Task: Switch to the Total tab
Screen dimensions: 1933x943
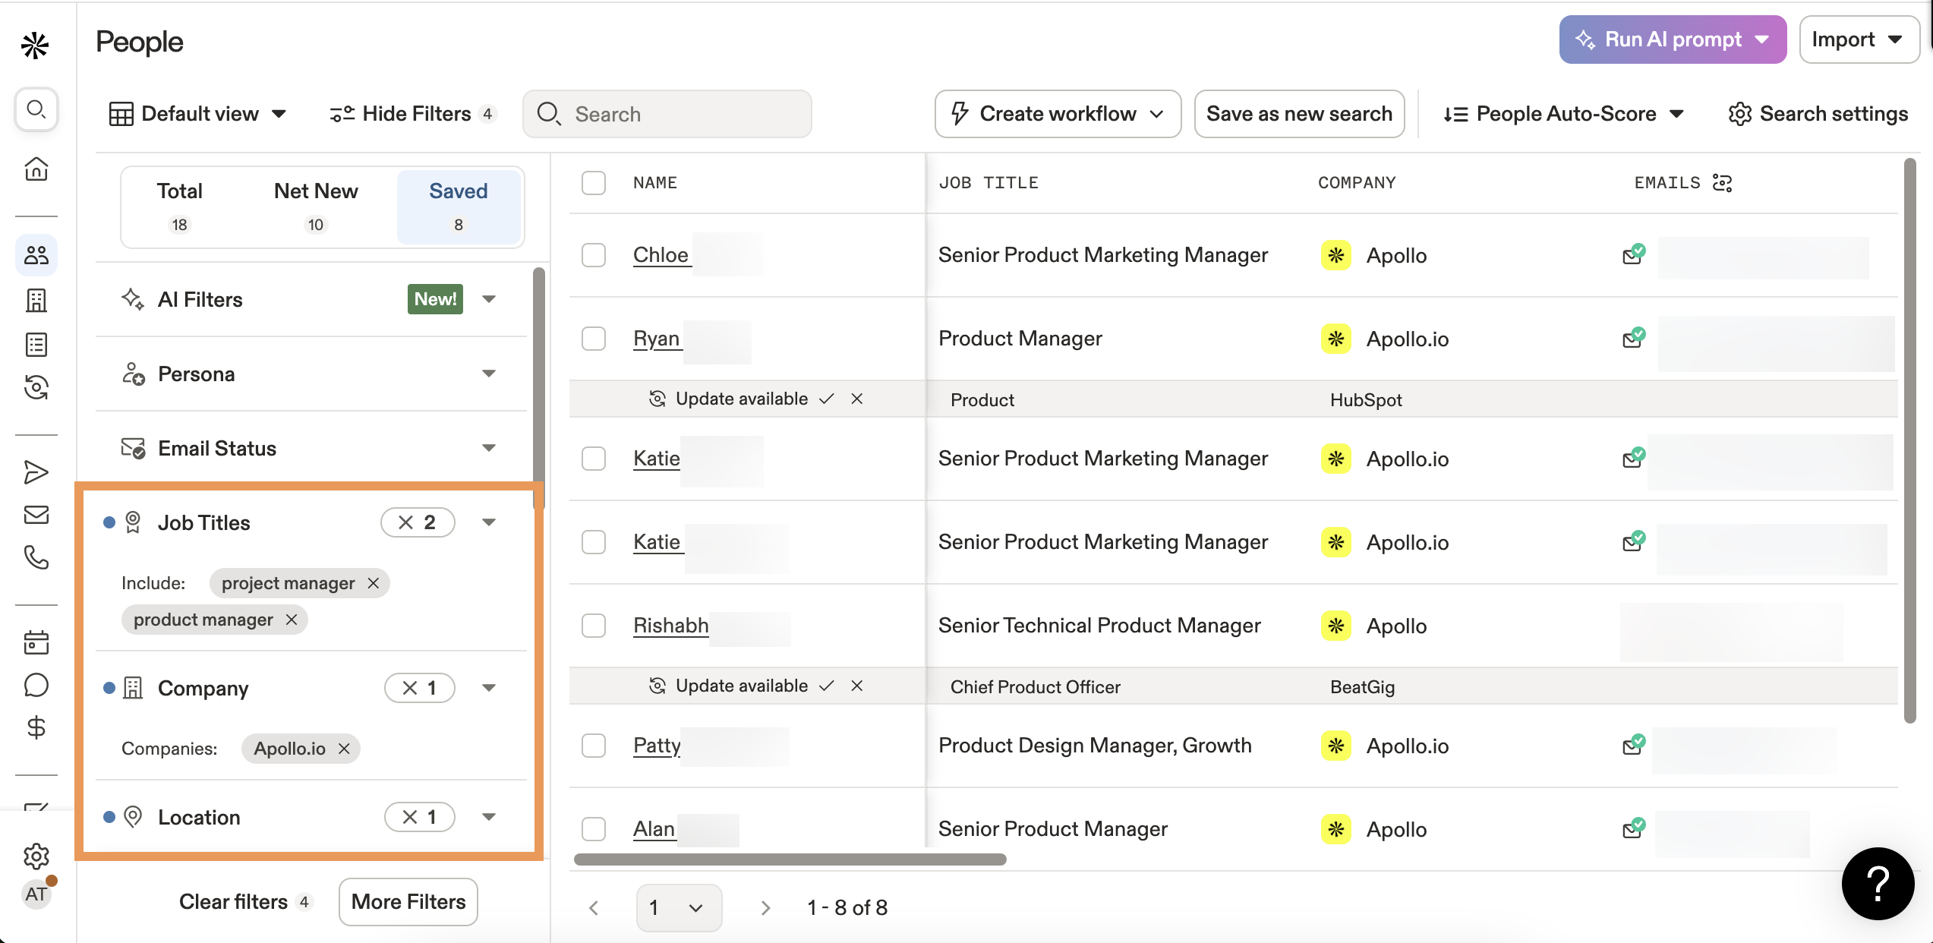Action: tap(179, 206)
